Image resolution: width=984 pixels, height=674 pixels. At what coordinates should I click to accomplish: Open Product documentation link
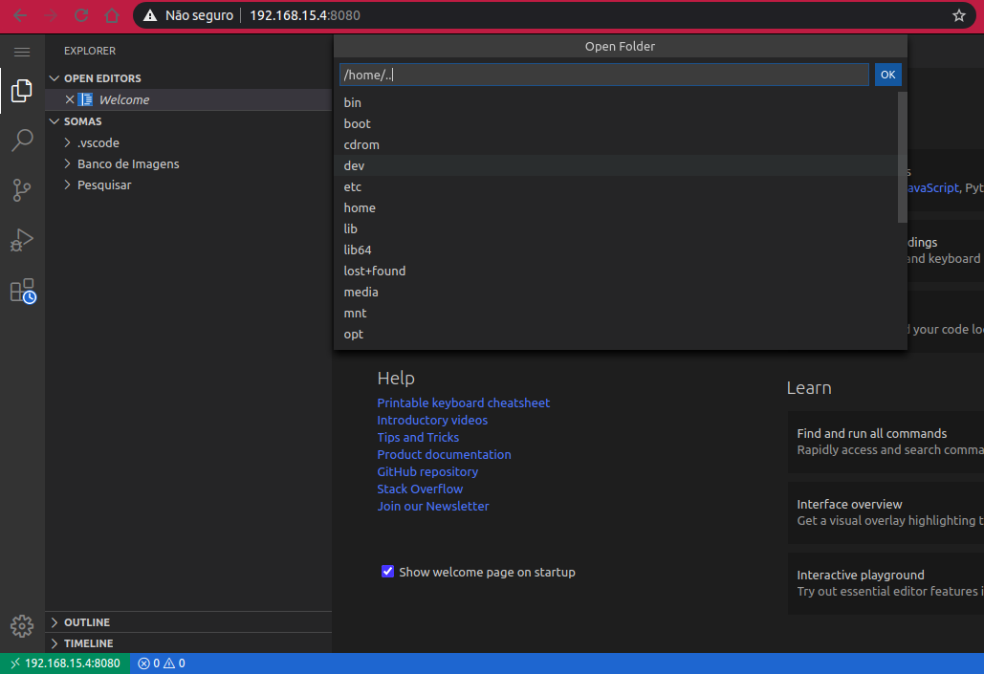click(444, 454)
